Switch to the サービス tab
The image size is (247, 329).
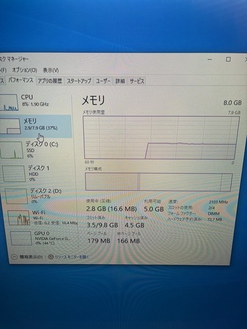137,81
